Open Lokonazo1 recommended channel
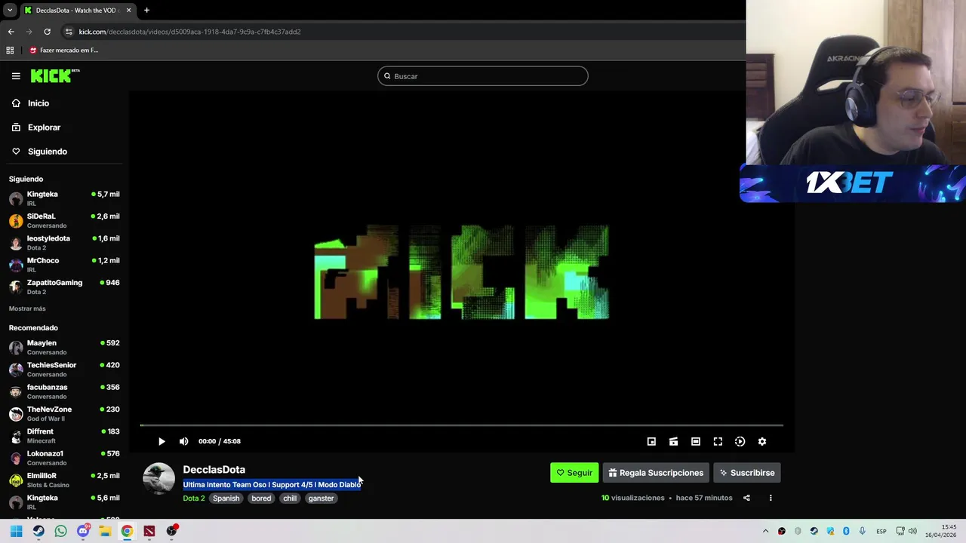 (64, 458)
